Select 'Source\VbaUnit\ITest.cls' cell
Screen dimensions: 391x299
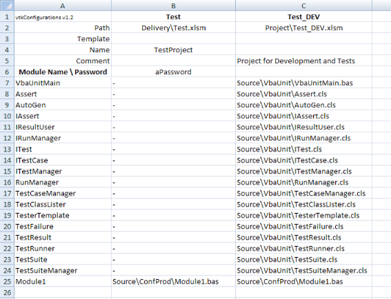pyautogui.click(x=303, y=149)
